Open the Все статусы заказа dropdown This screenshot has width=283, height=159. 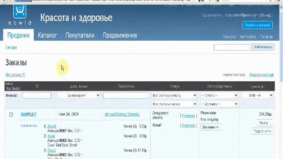click(174, 104)
